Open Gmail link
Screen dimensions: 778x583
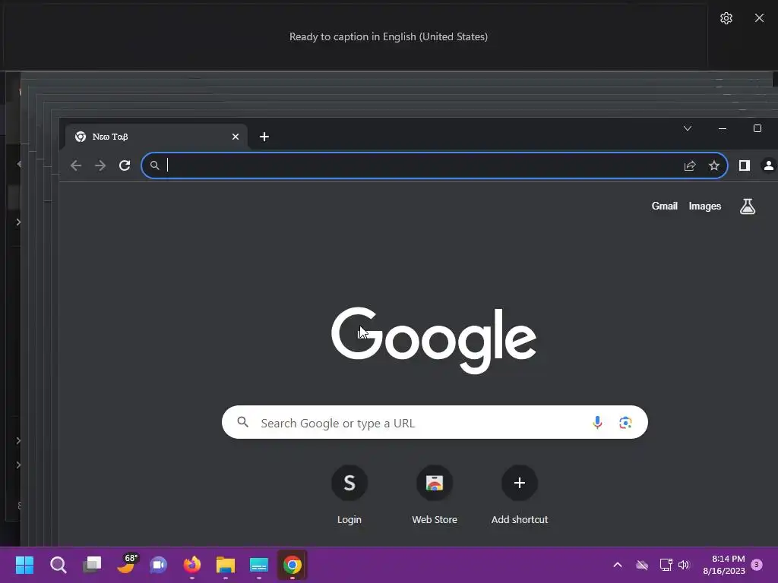coord(664,206)
